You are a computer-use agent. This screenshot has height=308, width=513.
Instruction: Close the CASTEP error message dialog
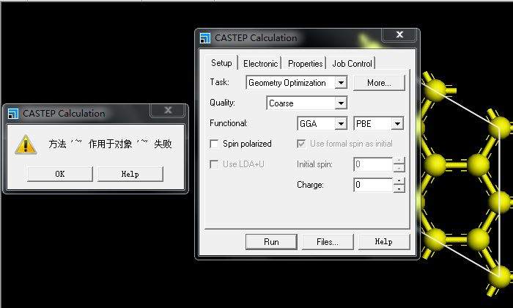click(168, 110)
